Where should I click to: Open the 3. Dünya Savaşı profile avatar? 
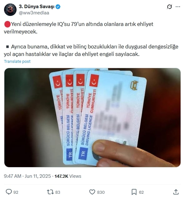(10, 10)
